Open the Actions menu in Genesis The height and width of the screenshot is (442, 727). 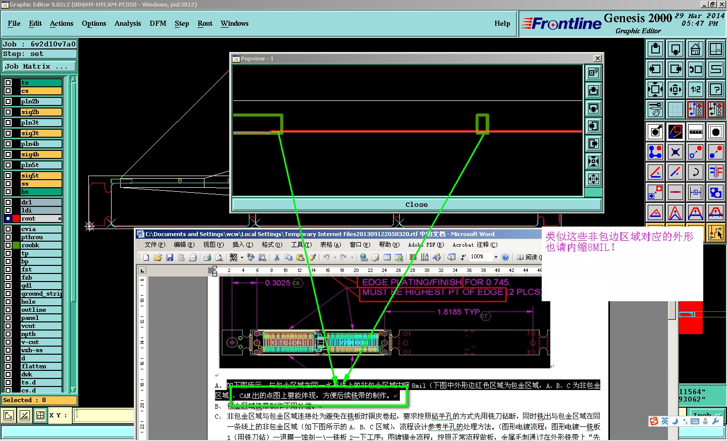tap(62, 23)
